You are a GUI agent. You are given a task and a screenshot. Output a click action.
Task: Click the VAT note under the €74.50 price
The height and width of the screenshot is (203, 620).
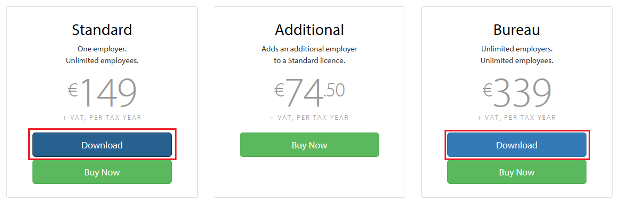coord(309,118)
